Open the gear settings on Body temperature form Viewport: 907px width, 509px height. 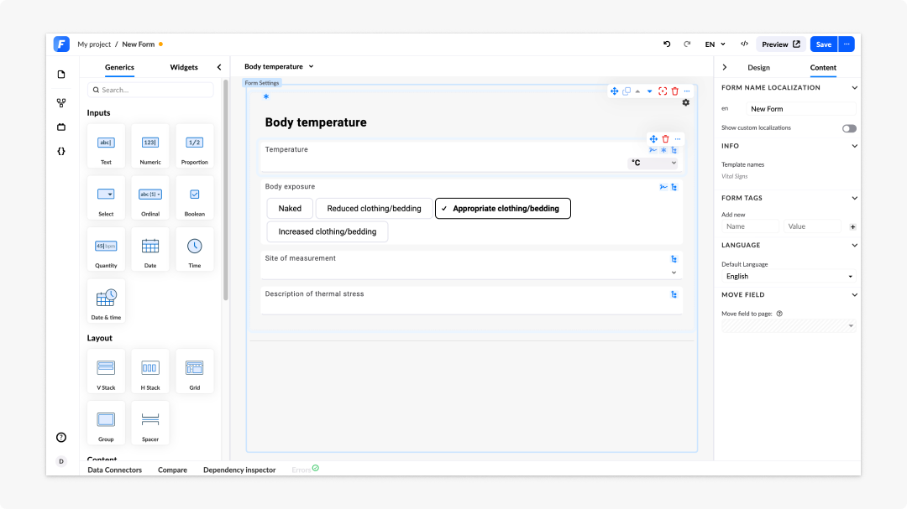tap(685, 102)
